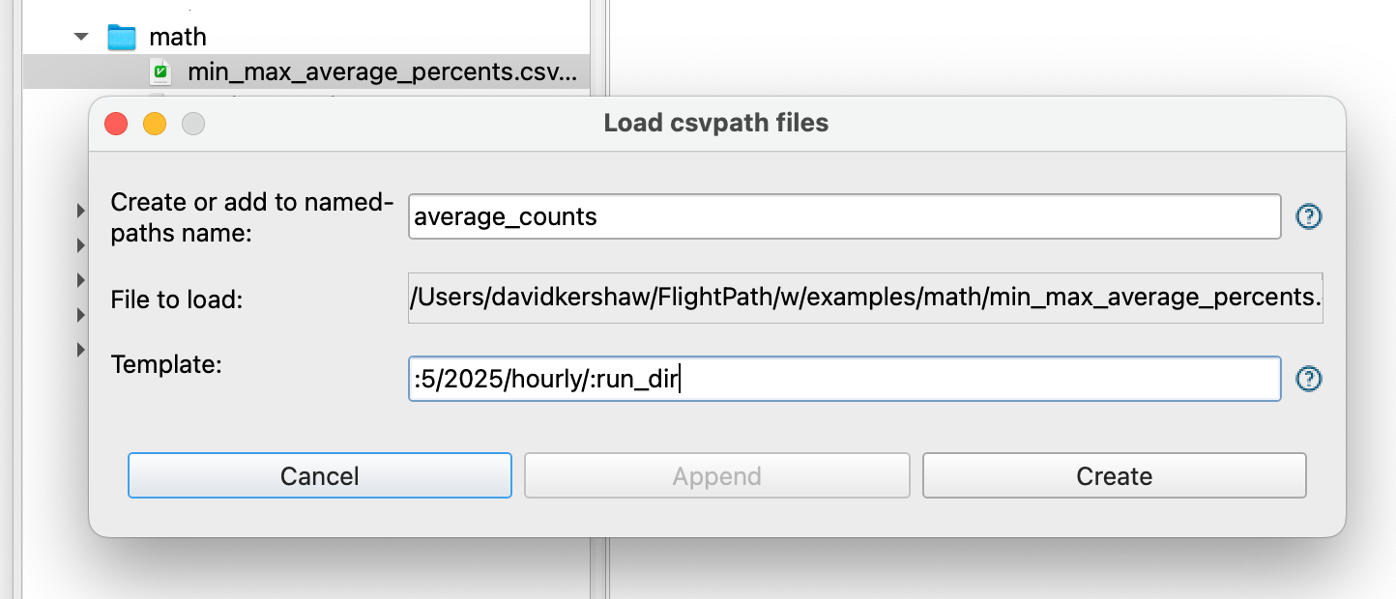Open help icon beside Template field
The image size is (1396, 599).
click(x=1308, y=379)
